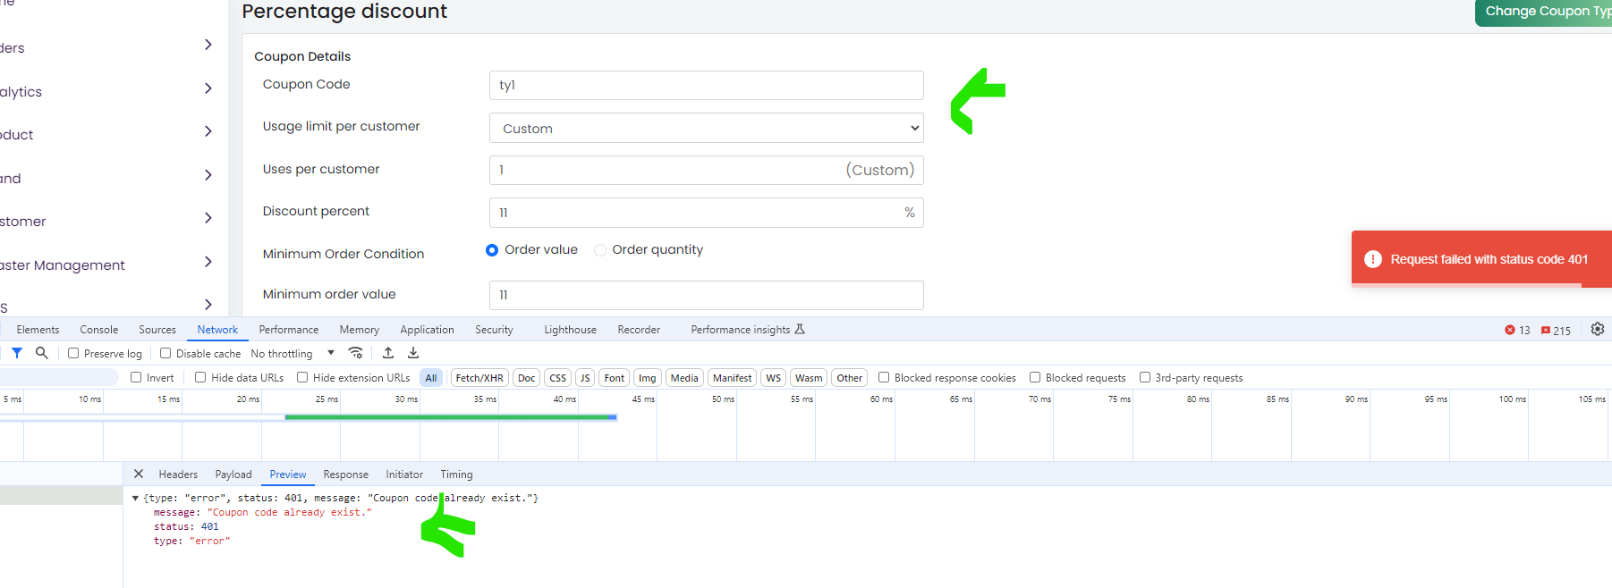Screen dimensions: 1612x588
Task: Click the Uses per customer field
Action: pos(707,170)
